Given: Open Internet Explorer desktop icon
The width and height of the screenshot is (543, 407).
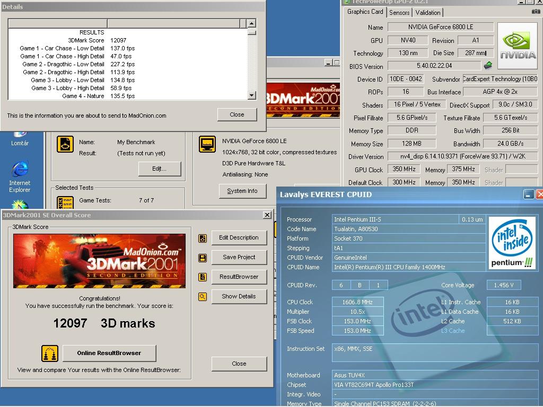Looking at the screenshot, I should (20, 176).
